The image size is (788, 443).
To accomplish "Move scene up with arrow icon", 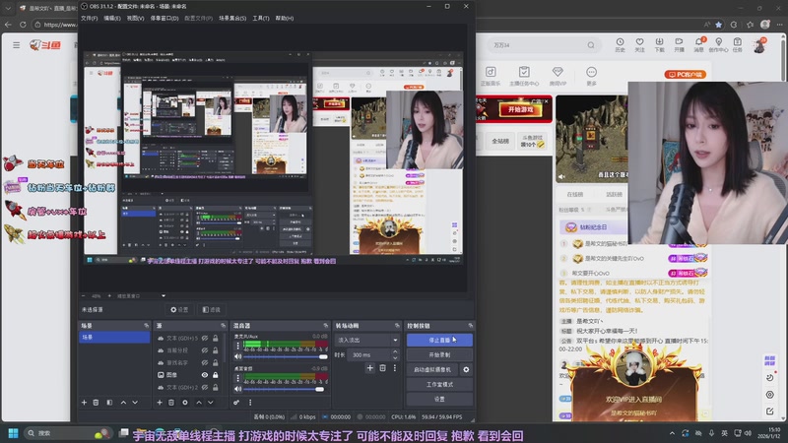I will (123, 403).
